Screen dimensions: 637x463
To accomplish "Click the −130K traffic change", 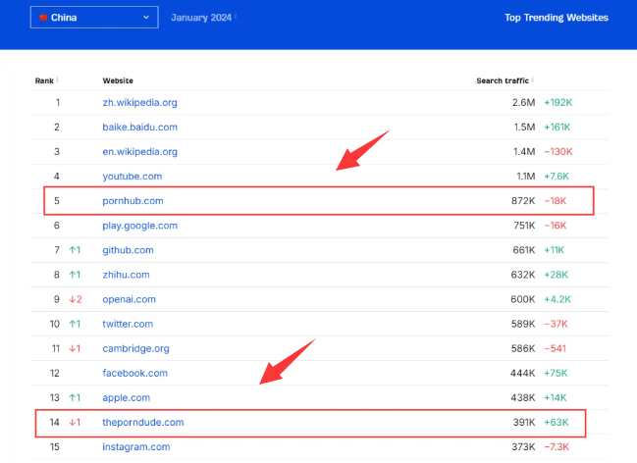I will [558, 151].
